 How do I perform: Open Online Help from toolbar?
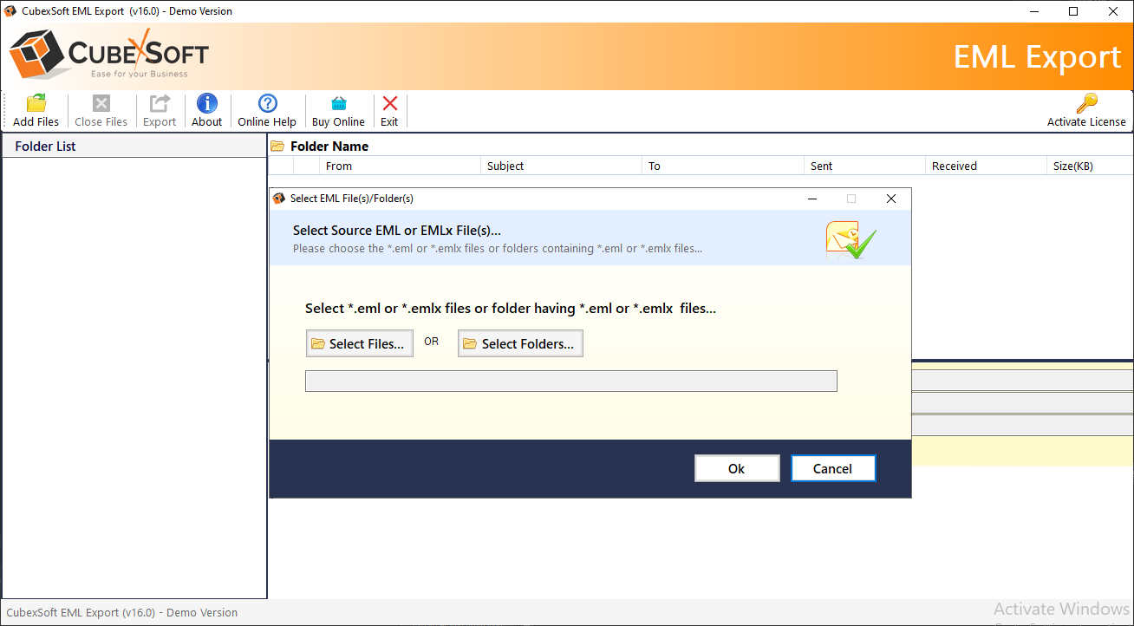(x=267, y=104)
